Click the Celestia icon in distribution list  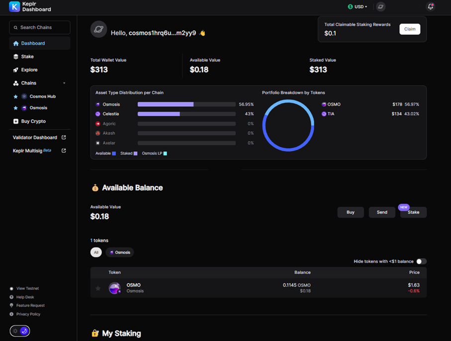(98, 114)
